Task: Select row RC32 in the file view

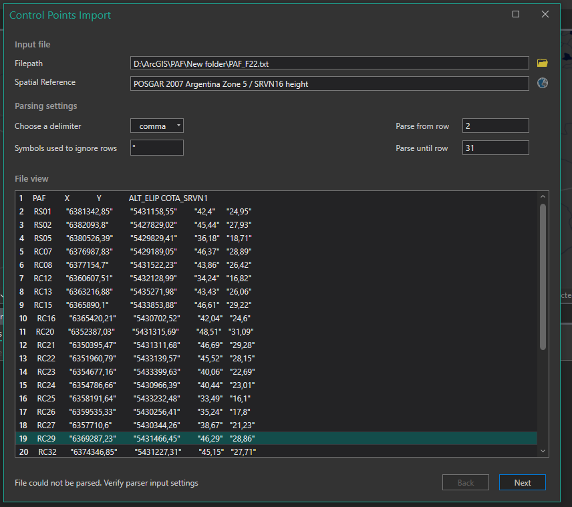Action: pos(200,452)
